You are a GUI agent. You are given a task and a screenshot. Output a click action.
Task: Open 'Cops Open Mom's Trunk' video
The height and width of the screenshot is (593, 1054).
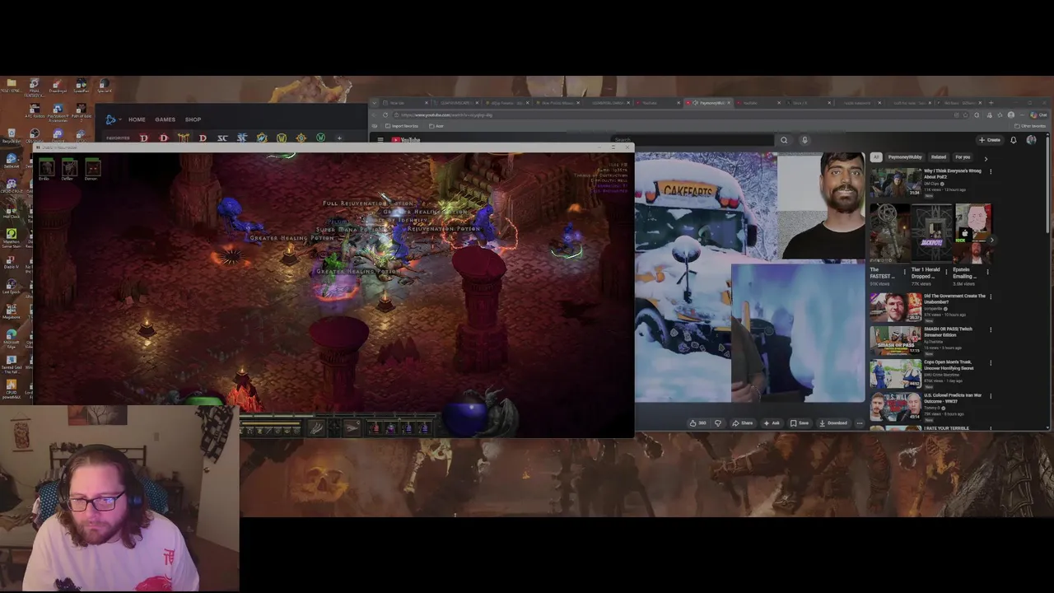896,374
